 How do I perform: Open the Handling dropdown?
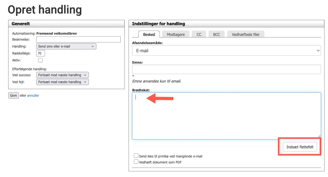coord(66,46)
